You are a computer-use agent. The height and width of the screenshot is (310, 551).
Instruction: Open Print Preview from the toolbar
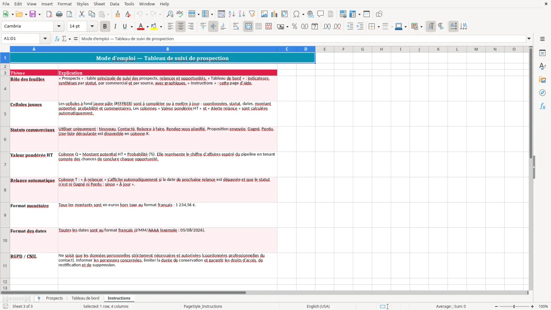pos(69,14)
